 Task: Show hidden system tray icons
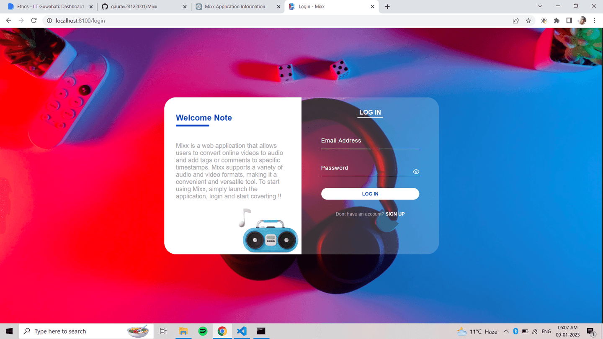click(x=506, y=331)
